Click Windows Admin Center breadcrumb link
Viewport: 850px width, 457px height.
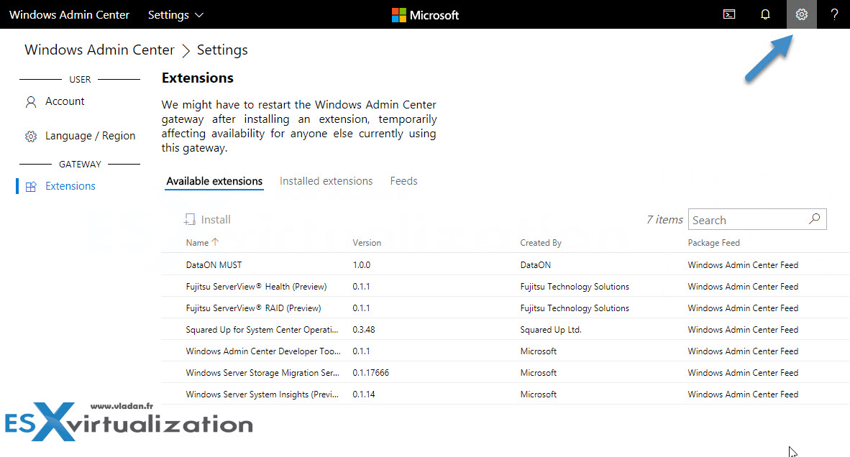tap(99, 50)
